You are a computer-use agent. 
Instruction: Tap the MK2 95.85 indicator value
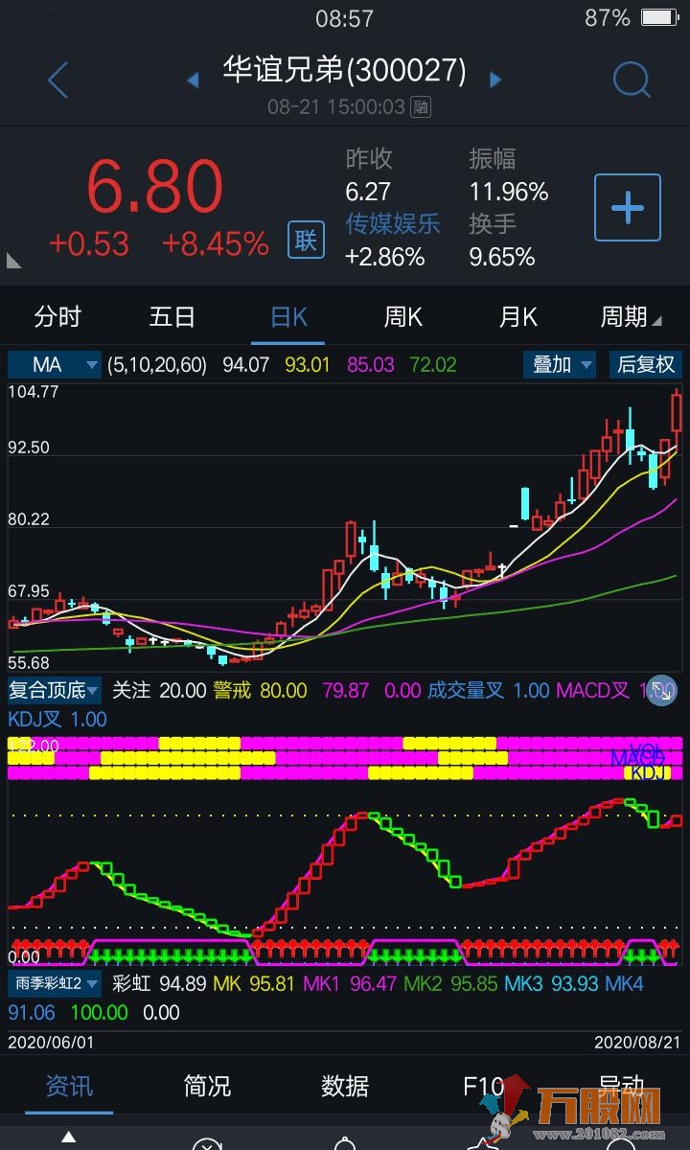point(450,983)
